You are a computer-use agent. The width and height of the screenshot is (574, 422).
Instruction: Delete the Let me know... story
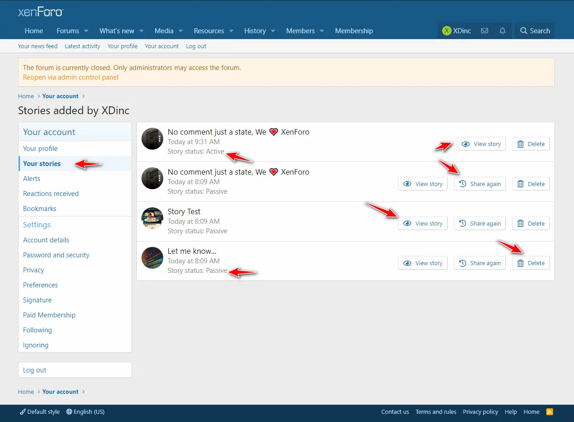pyautogui.click(x=531, y=263)
